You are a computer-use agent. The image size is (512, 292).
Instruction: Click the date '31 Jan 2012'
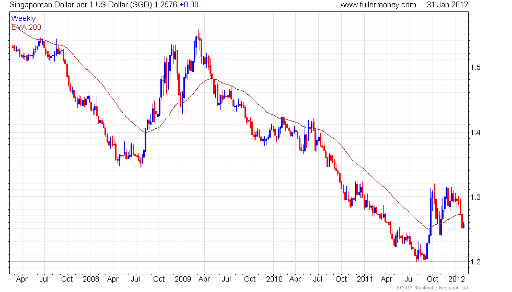[x=447, y=5]
